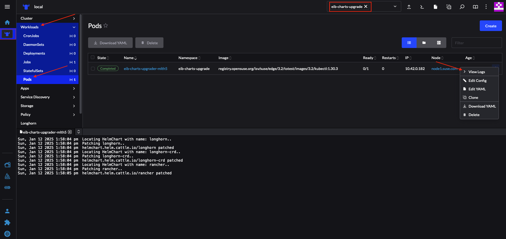The height and width of the screenshot is (239, 506).
Task: Open the kubectl shell icon
Action: coord(422,7)
